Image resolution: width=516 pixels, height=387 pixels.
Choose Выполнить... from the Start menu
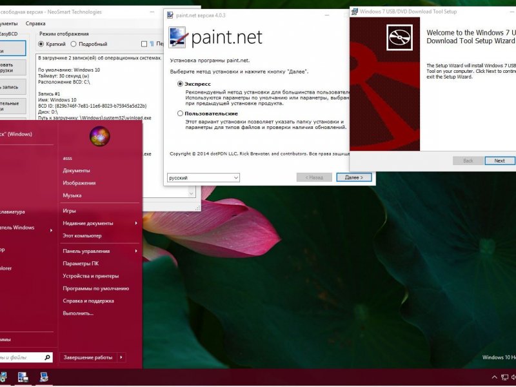(78, 313)
